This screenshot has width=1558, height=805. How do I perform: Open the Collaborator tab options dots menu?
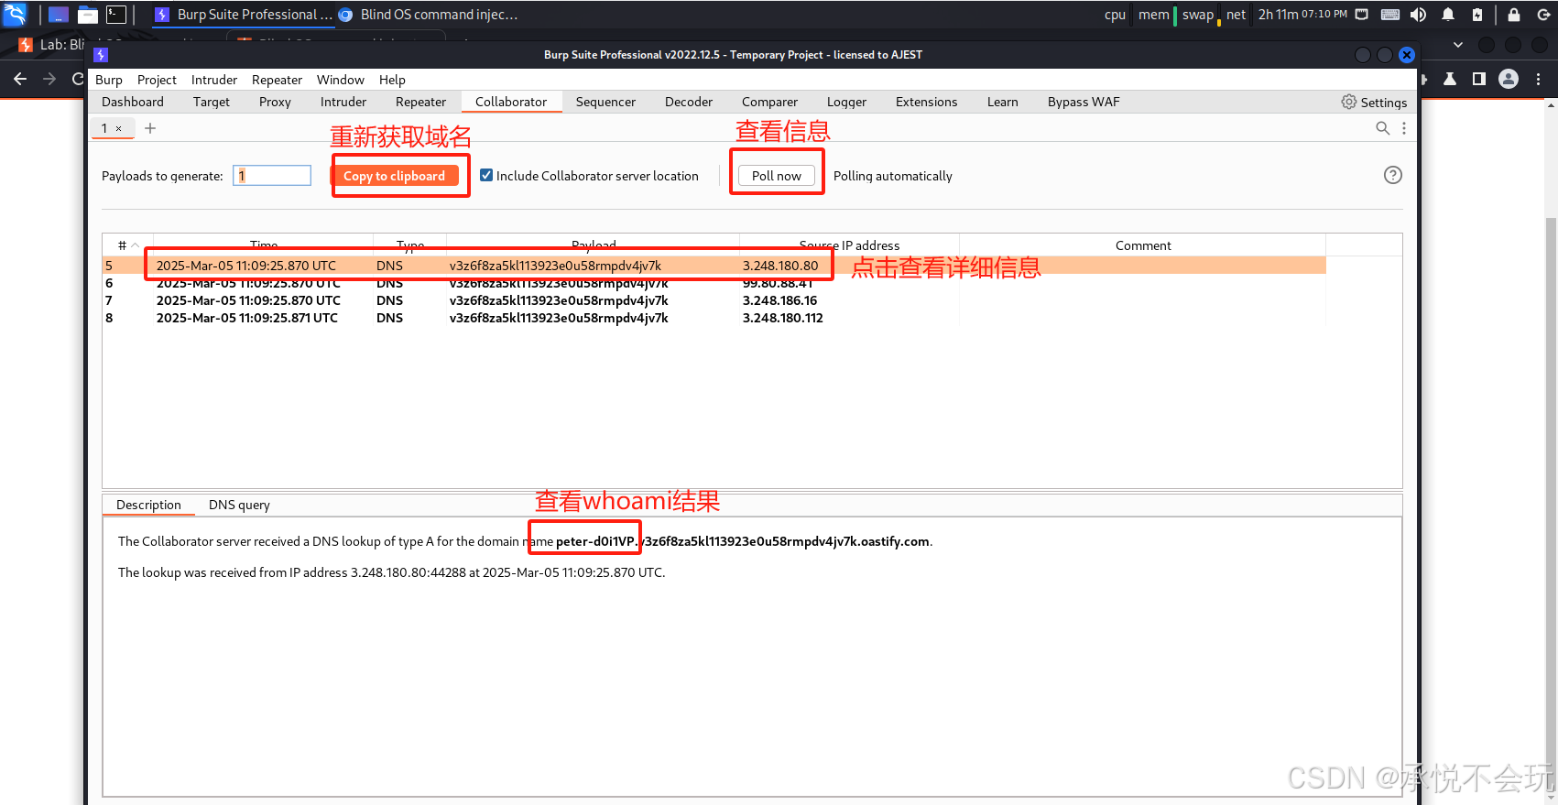pyautogui.click(x=1404, y=128)
